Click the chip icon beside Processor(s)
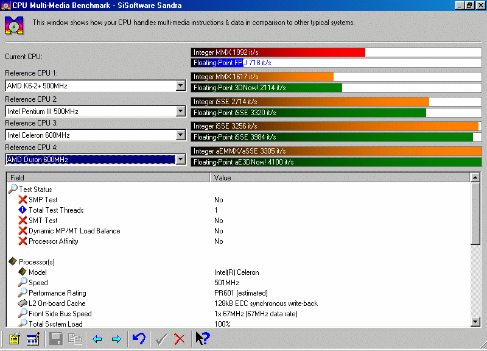This screenshot has width=487, height=351. pos(13,261)
